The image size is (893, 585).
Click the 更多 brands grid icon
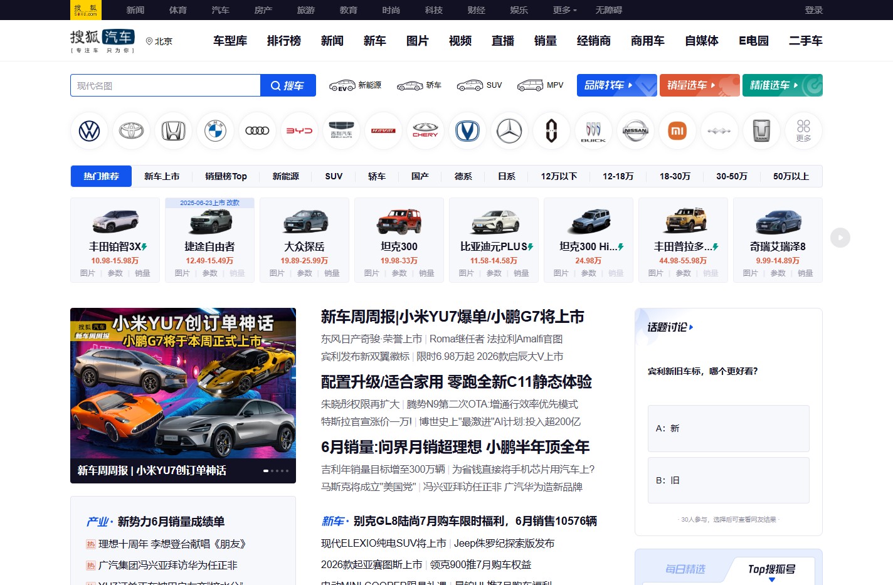[x=804, y=131]
